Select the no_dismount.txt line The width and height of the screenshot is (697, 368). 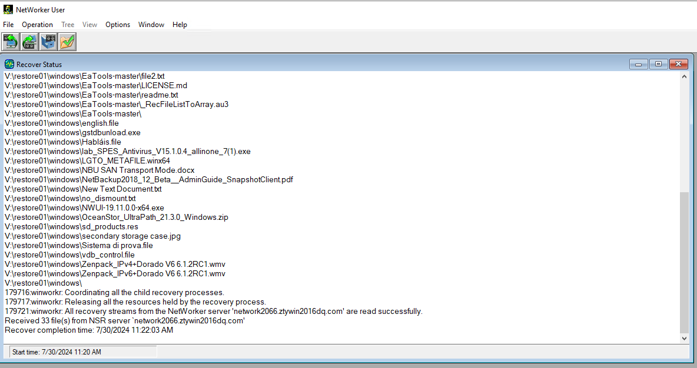[x=70, y=199]
